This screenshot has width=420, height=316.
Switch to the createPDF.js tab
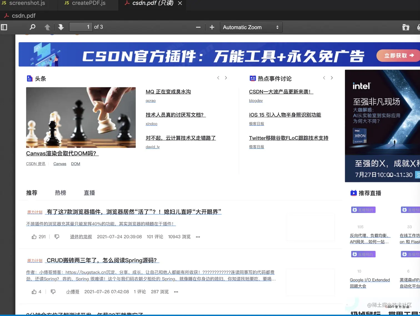coord(88,3)
